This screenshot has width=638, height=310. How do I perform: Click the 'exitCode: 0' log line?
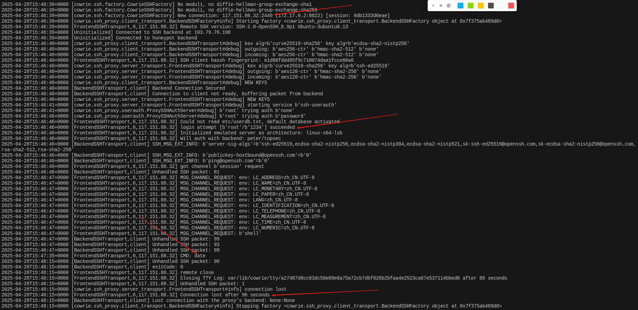pos(168,267)
